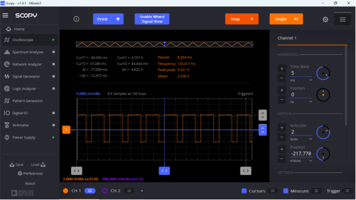This screenshot has height=200, width=356.
Task: Open the Trigger settings menu
Action: pos(347,191)
